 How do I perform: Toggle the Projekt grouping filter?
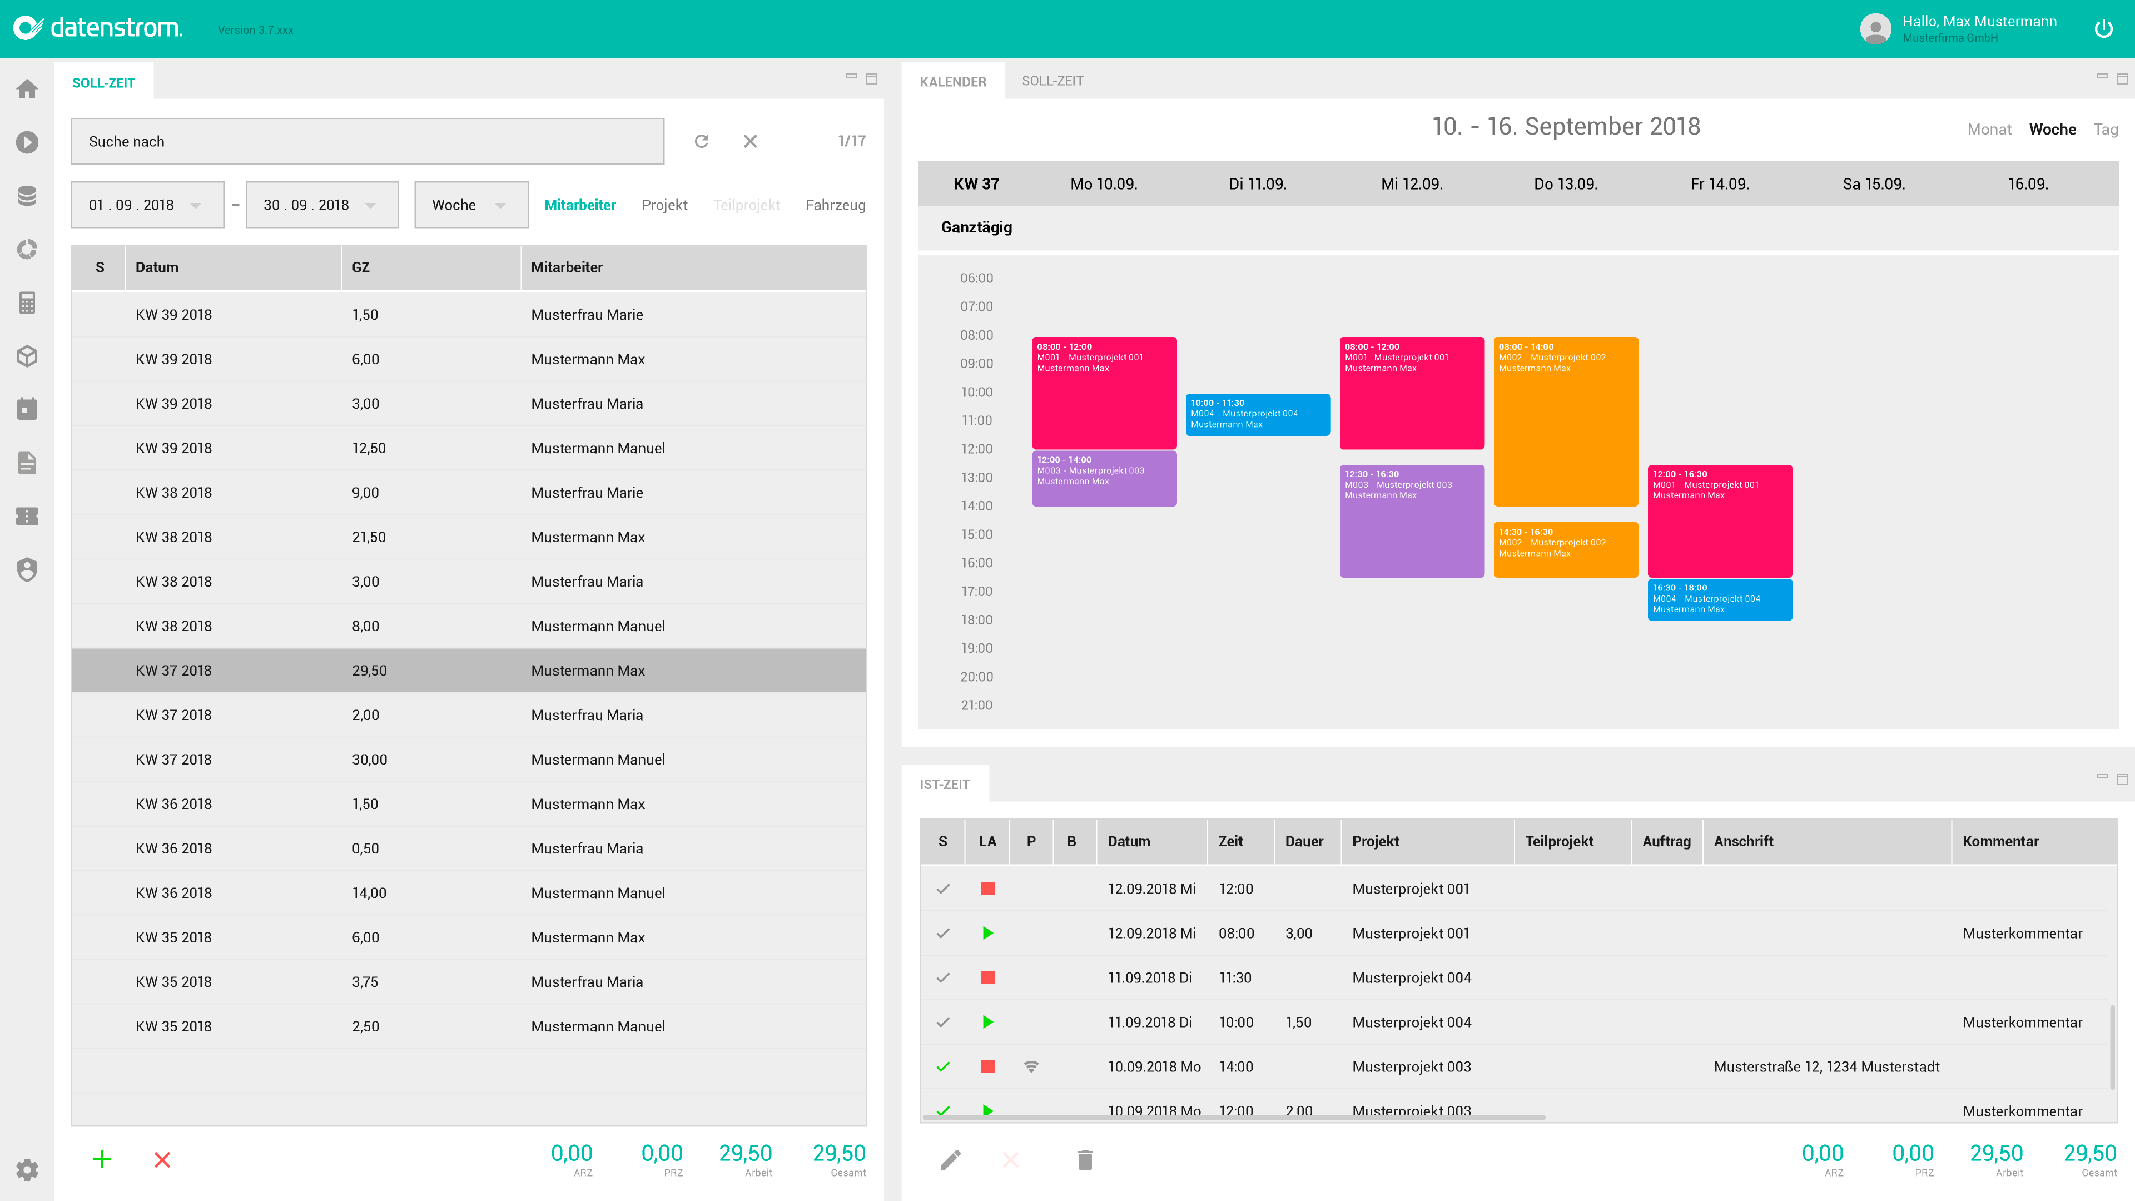click(x=664, y=205)
